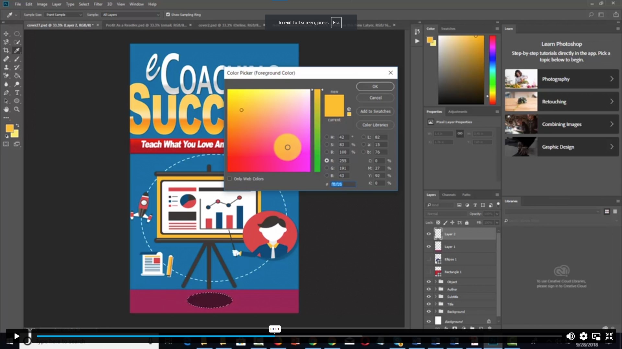Activate the Eyedropper tool
The width and height of the screenshot is (622, 349).
17,50
